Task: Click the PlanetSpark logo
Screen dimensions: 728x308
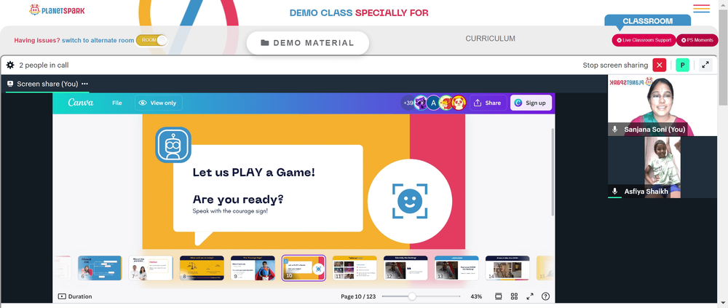Action: (57, 9)
